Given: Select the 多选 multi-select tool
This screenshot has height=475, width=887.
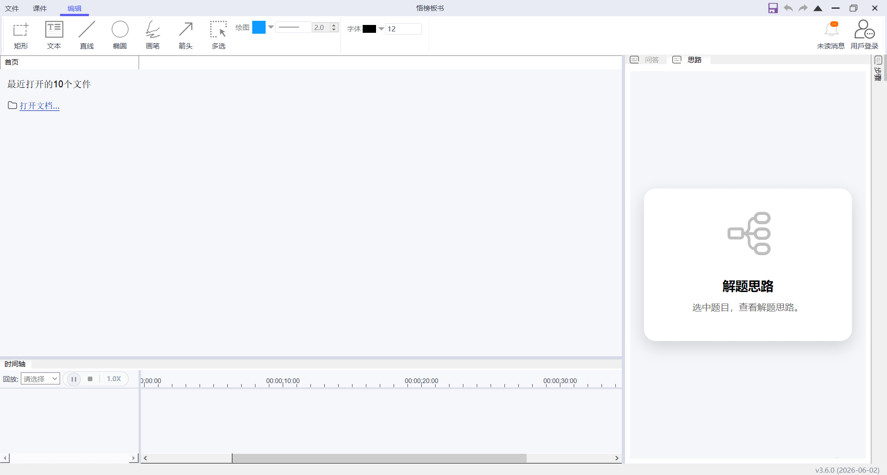Looking at the screenshot, I should [x=219, y=35].
